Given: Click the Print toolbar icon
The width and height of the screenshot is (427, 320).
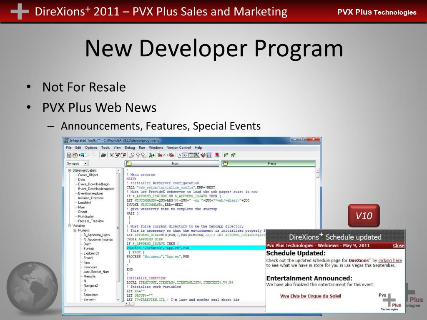Looking at the screenshot, I should [x=103, y=155].
